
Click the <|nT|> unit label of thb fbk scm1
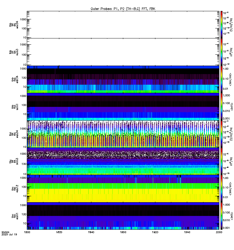click(x=232, y=107)
